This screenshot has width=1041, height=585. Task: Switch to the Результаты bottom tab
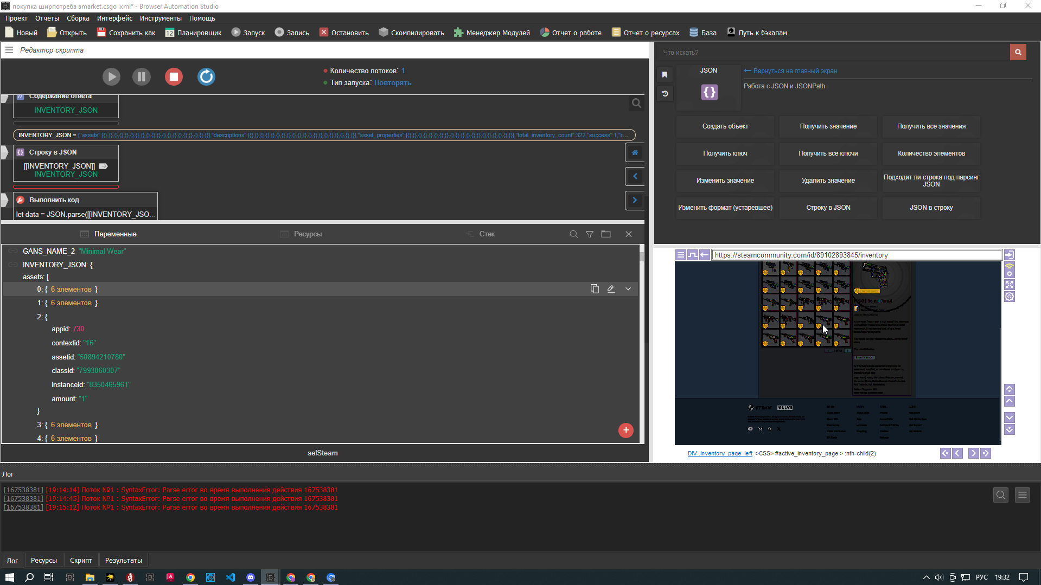click(x=123, y=561)
